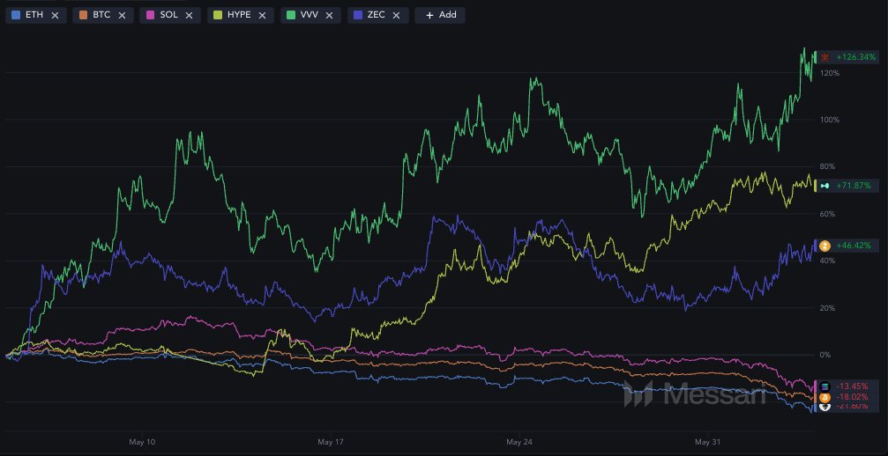
Task: Click the magenta SOL color swatch
Action: tap(151, 15)
